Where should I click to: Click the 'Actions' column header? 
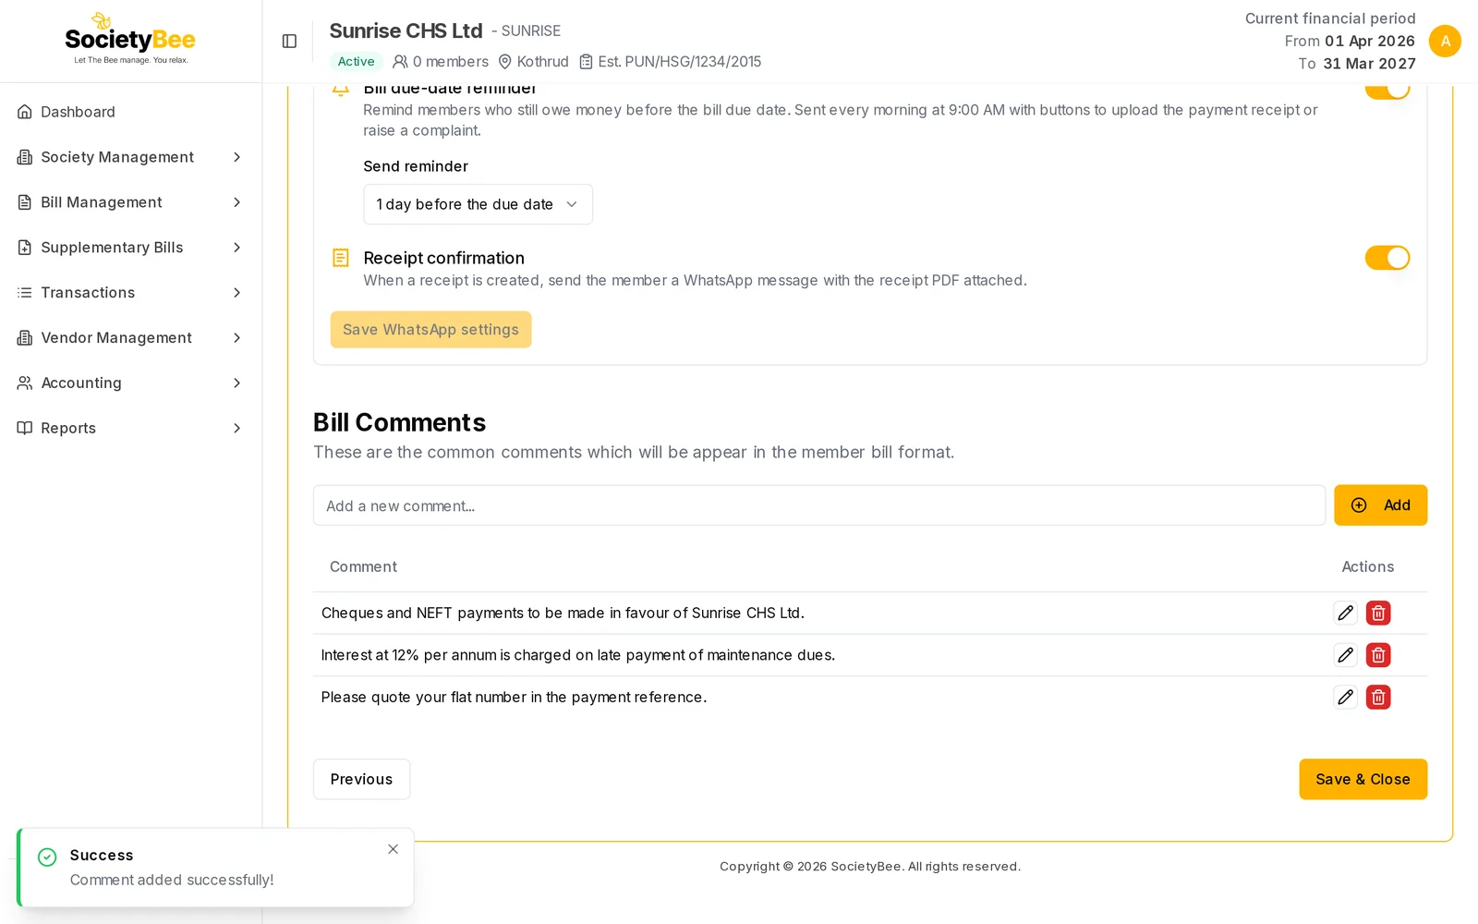coord(1367,567)
